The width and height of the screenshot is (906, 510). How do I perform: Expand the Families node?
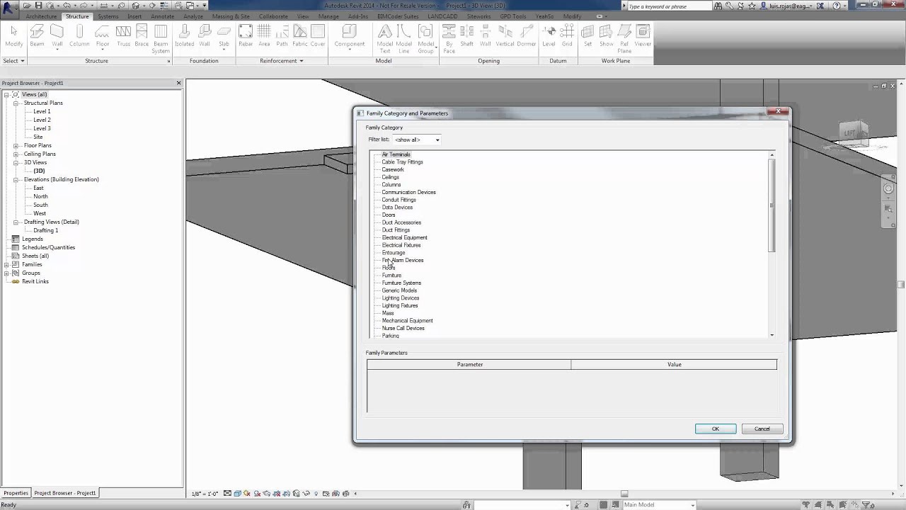pos(6,264)
